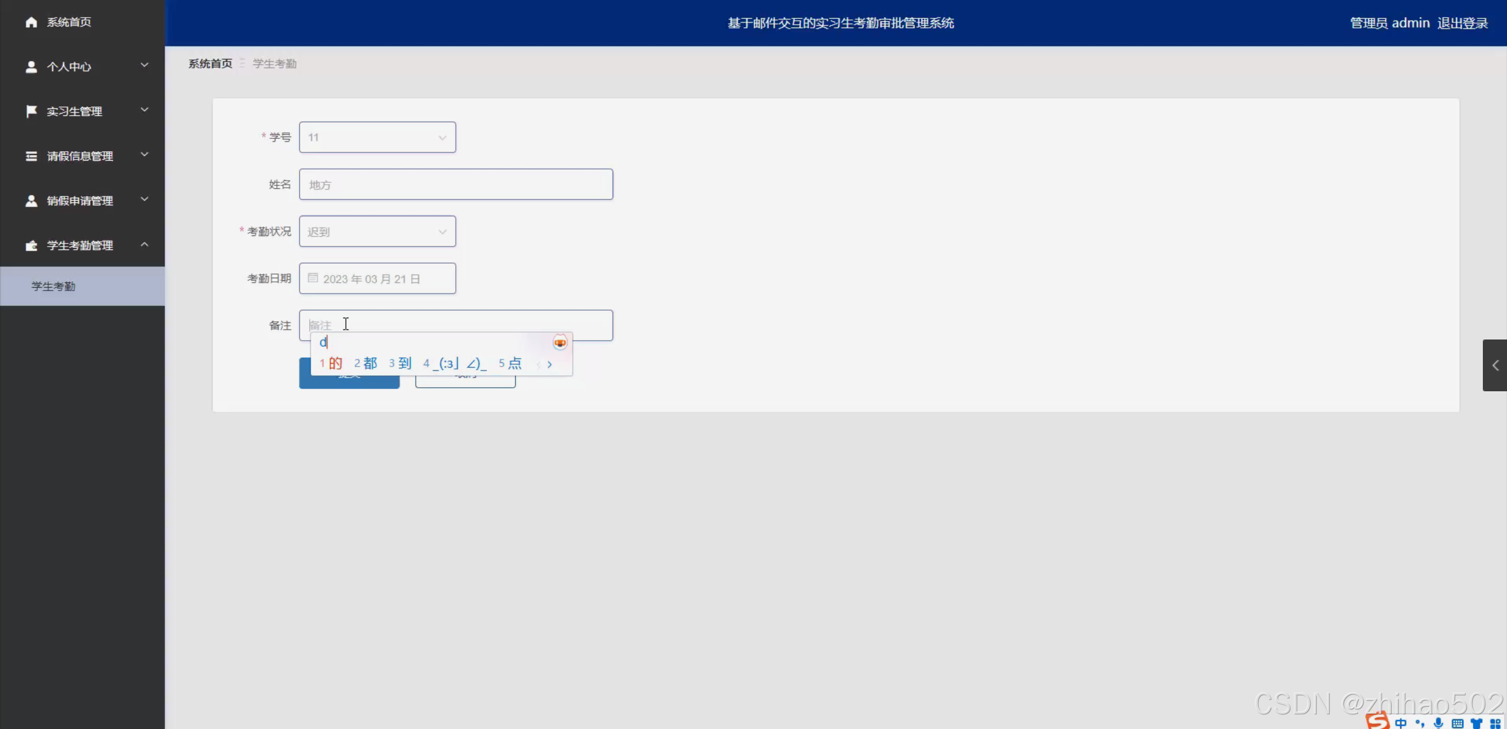Collapse the 学生考勤管理 menu chevron
This screenshot has height=729, width=1507.
click(x=144, y=244)
